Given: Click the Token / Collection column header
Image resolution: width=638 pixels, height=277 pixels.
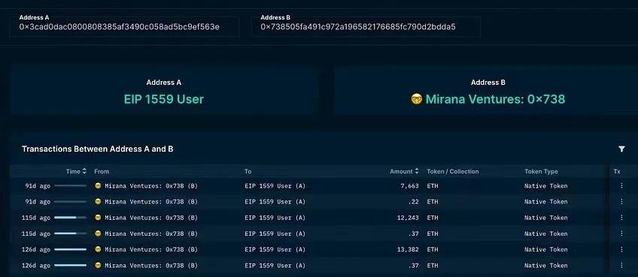Looking at the screenshot, I should 452,171.
